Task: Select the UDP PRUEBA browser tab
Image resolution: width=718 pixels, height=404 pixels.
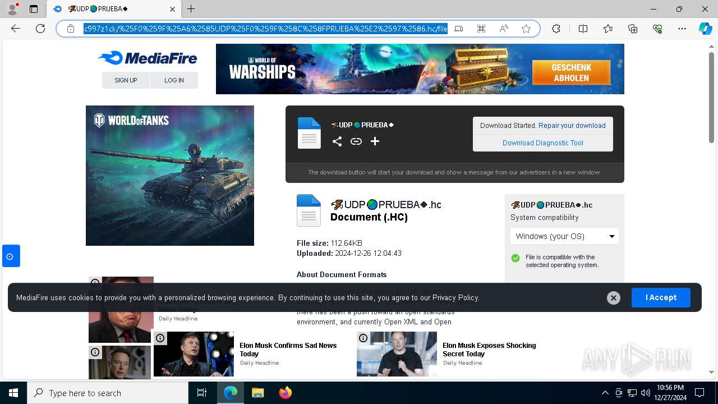Action: 113,9
